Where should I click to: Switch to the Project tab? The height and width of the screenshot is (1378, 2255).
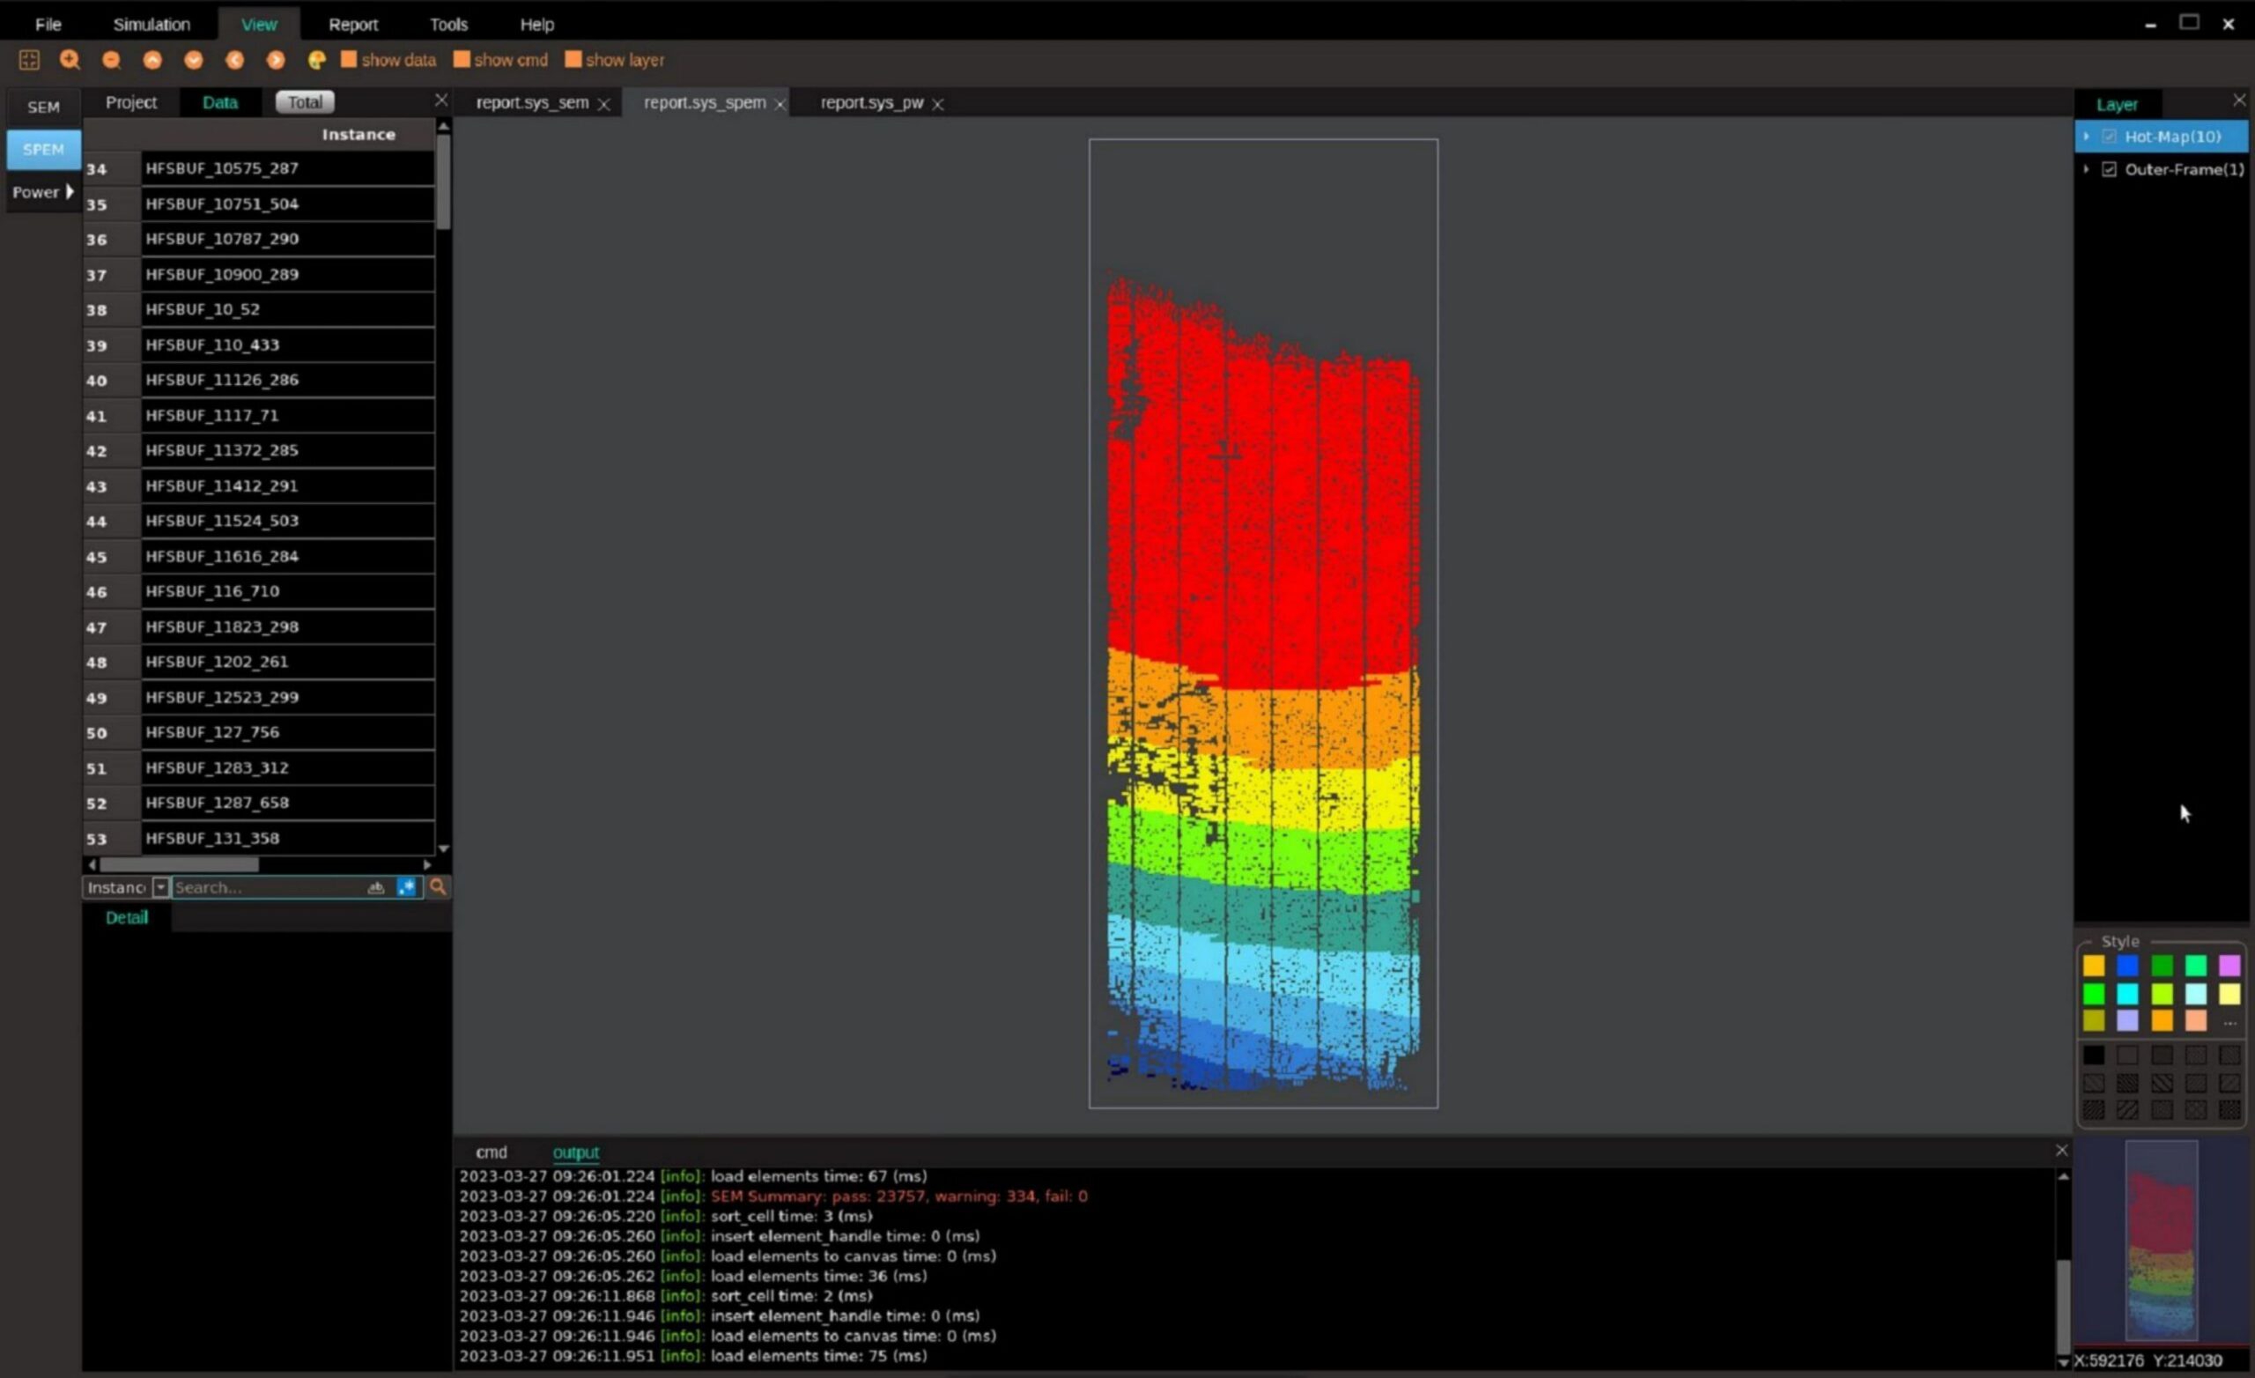click(131, 102)
